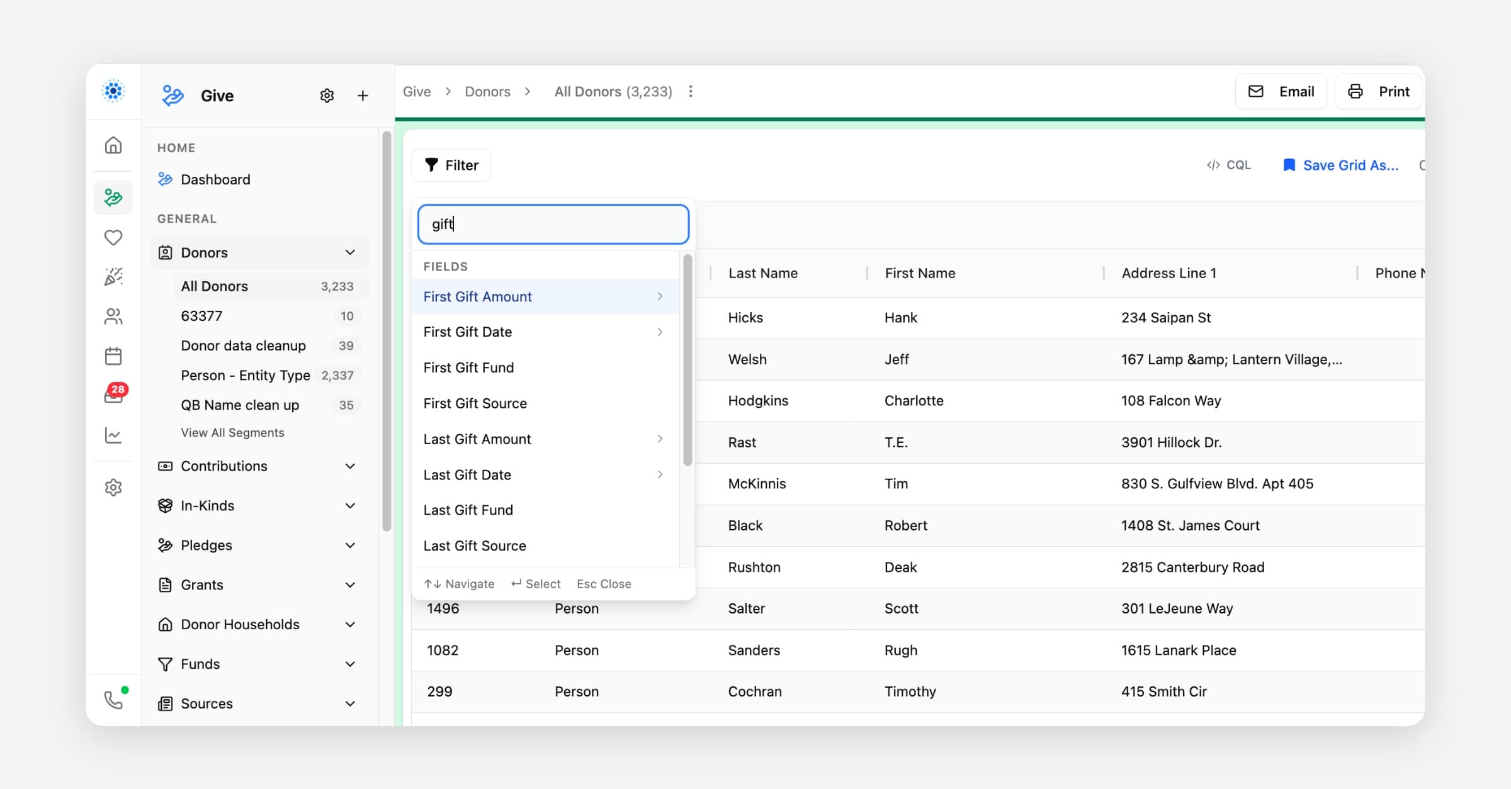Click the plus icon beside Give
Viewport: 1511px width, 789px height.
click(x=363, y=96)
